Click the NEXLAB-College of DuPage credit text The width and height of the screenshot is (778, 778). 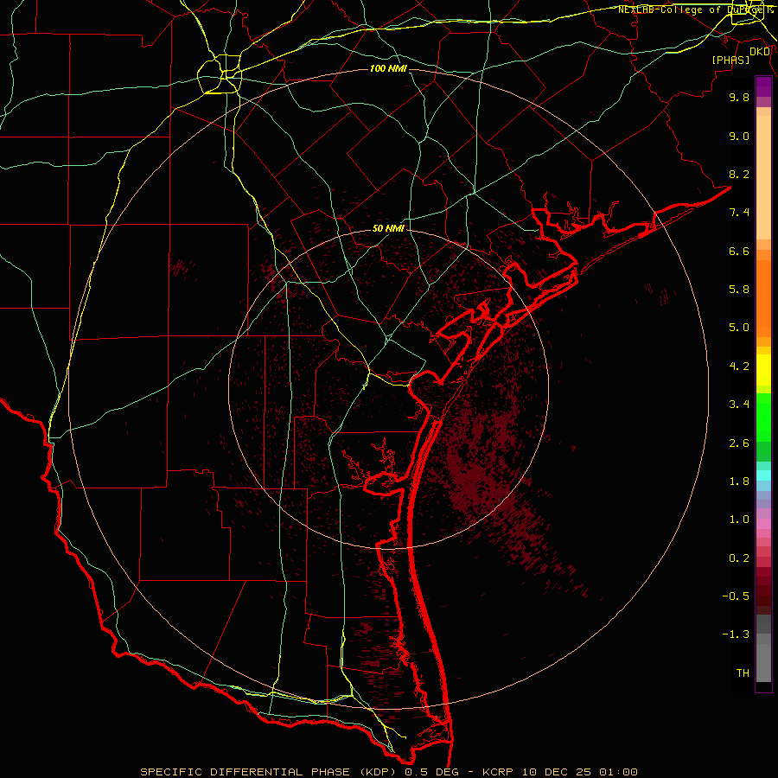tap(695, 10)
